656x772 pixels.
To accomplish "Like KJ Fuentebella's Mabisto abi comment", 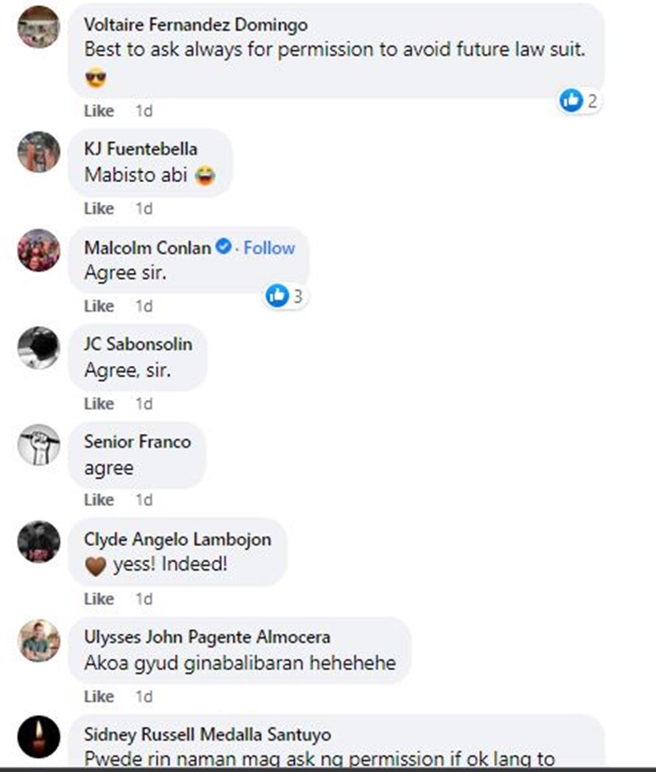I will pos(99,208).
